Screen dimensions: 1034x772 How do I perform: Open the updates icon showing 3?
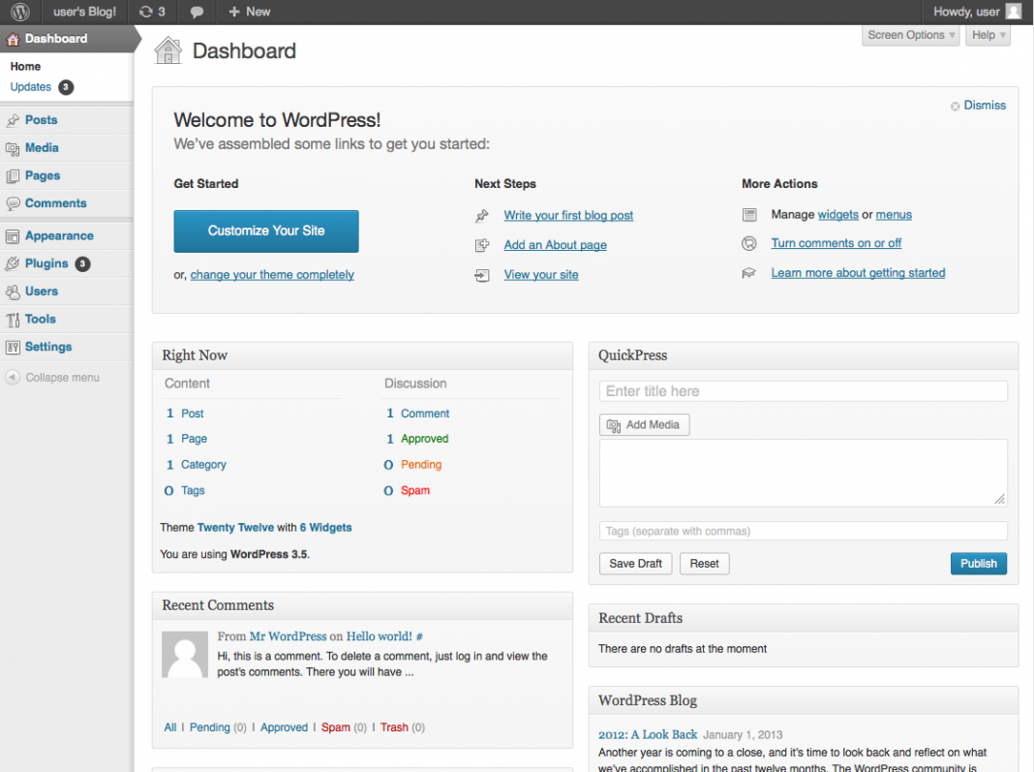pyautogui.click(x=152, y=12)
